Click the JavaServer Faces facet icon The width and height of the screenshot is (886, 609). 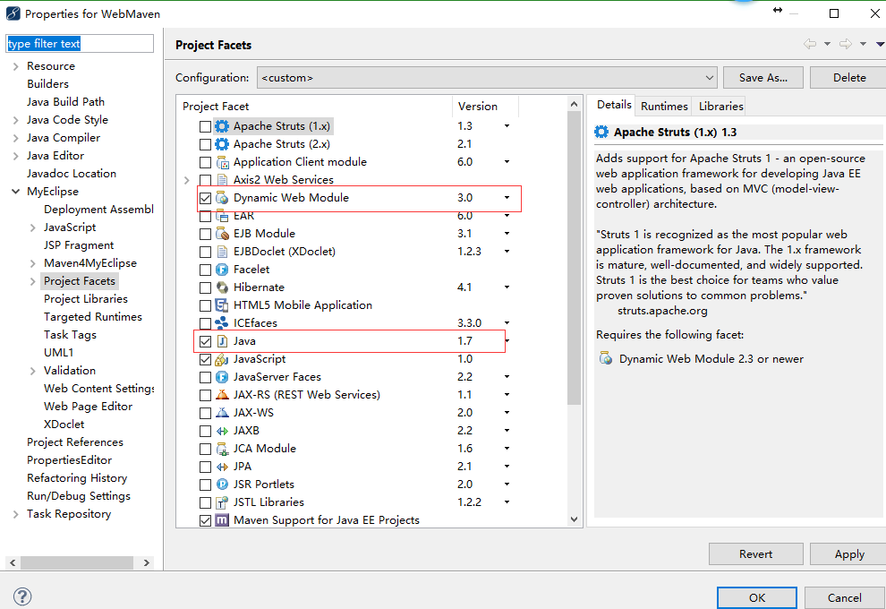(222, 377)
